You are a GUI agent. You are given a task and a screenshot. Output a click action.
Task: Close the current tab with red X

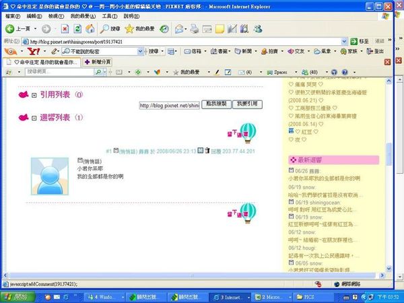coord(387,62)
